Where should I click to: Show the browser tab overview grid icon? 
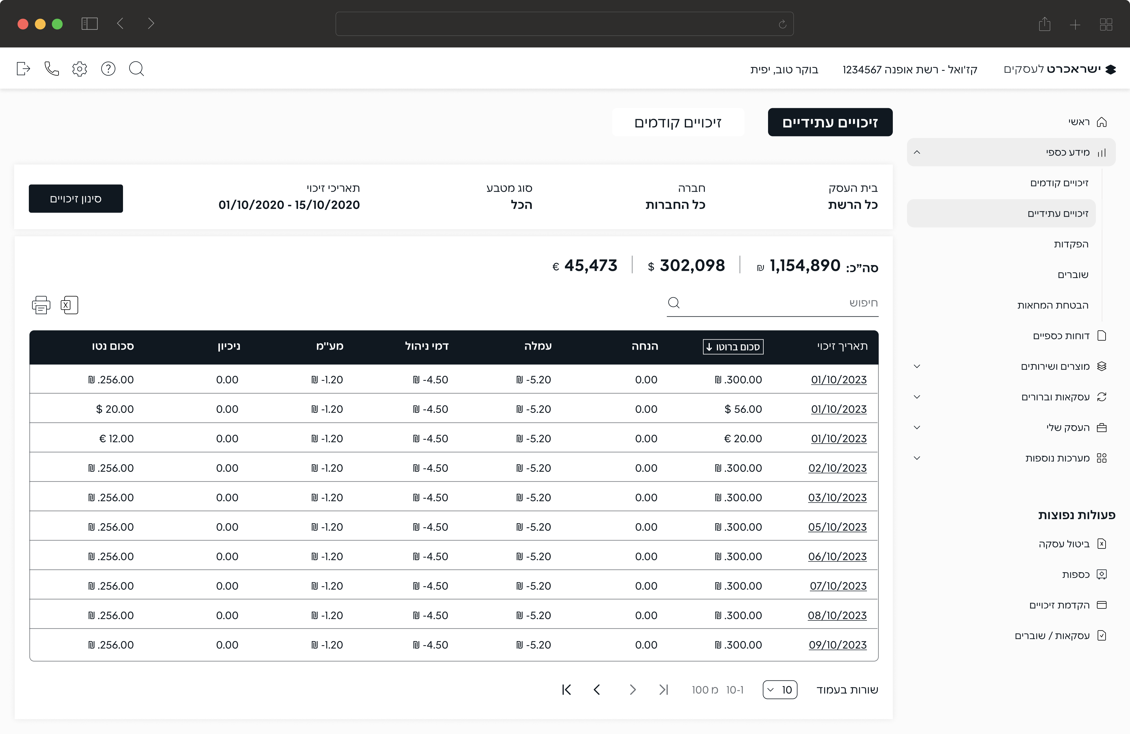(1106, 24)
